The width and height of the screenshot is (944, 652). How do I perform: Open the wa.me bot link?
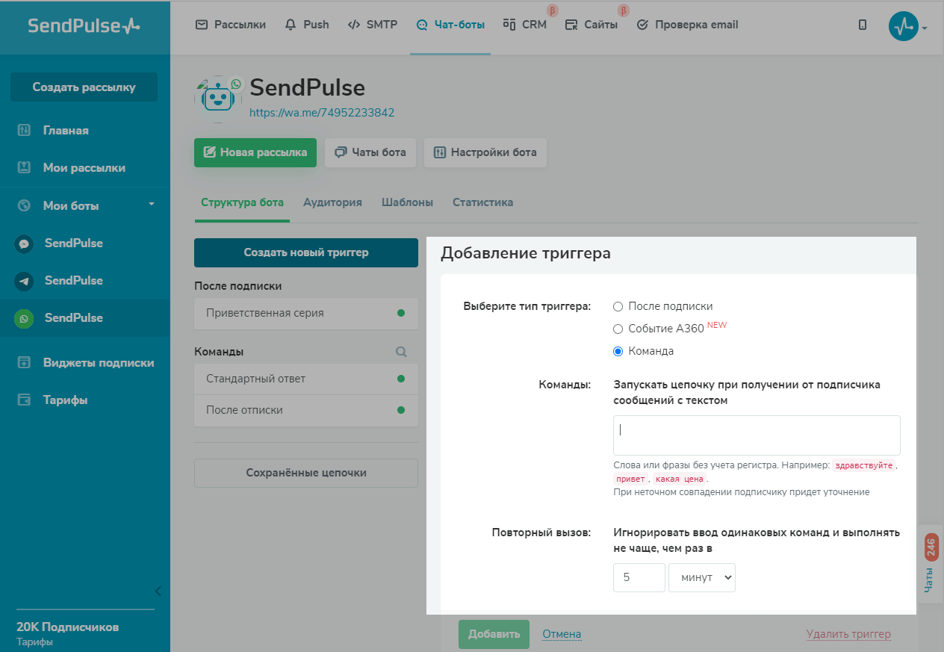point(322,113)
